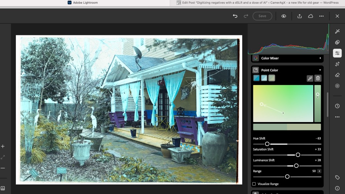Collapse the Point Color panel arrow
345x194 pixels.
click(x=320, y=70)
